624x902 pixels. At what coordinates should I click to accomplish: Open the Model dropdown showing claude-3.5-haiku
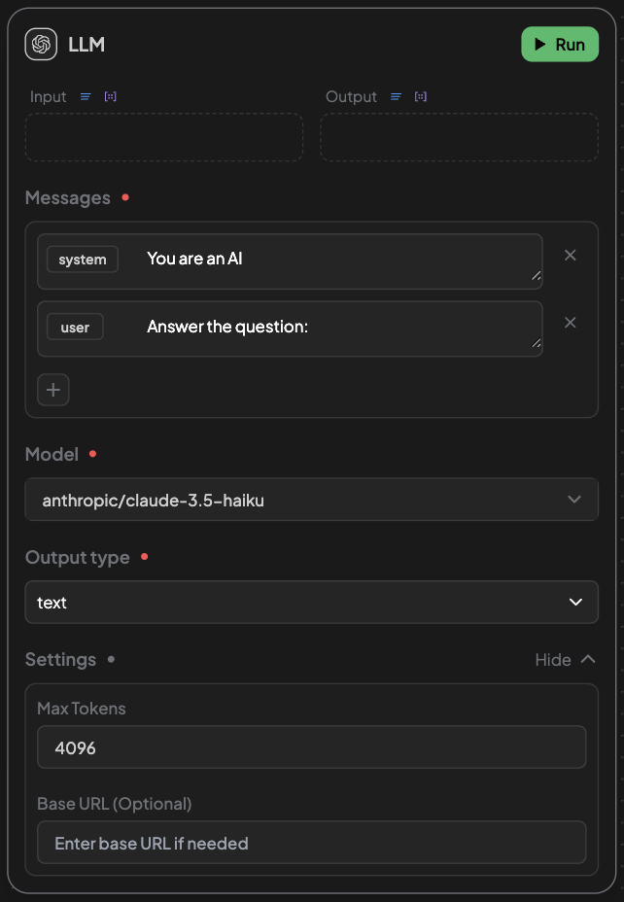[312, 500]
